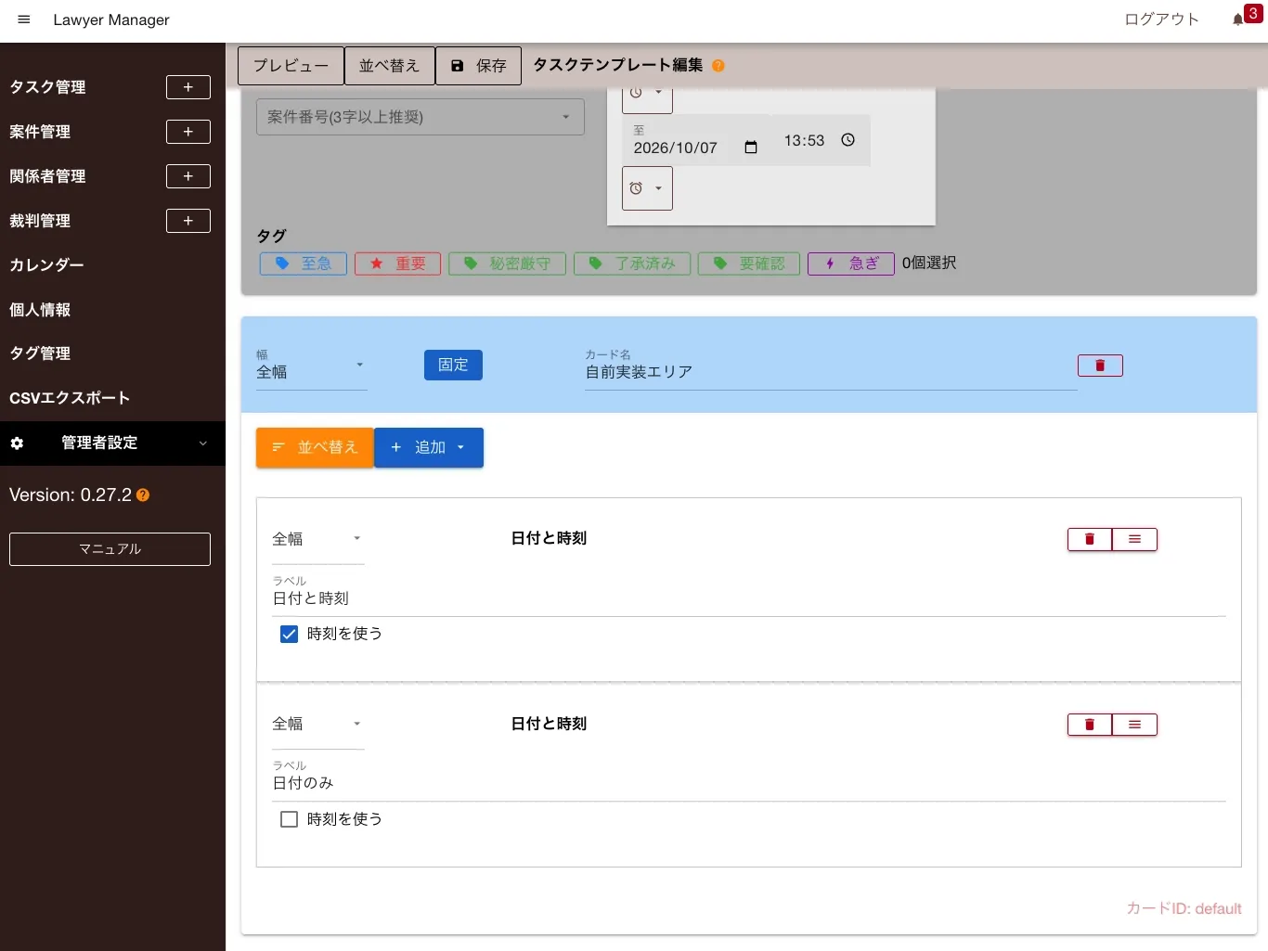Check 時刻を使う for the 日付のみ field
1268x951 pixels.
(x=289, y=819)
